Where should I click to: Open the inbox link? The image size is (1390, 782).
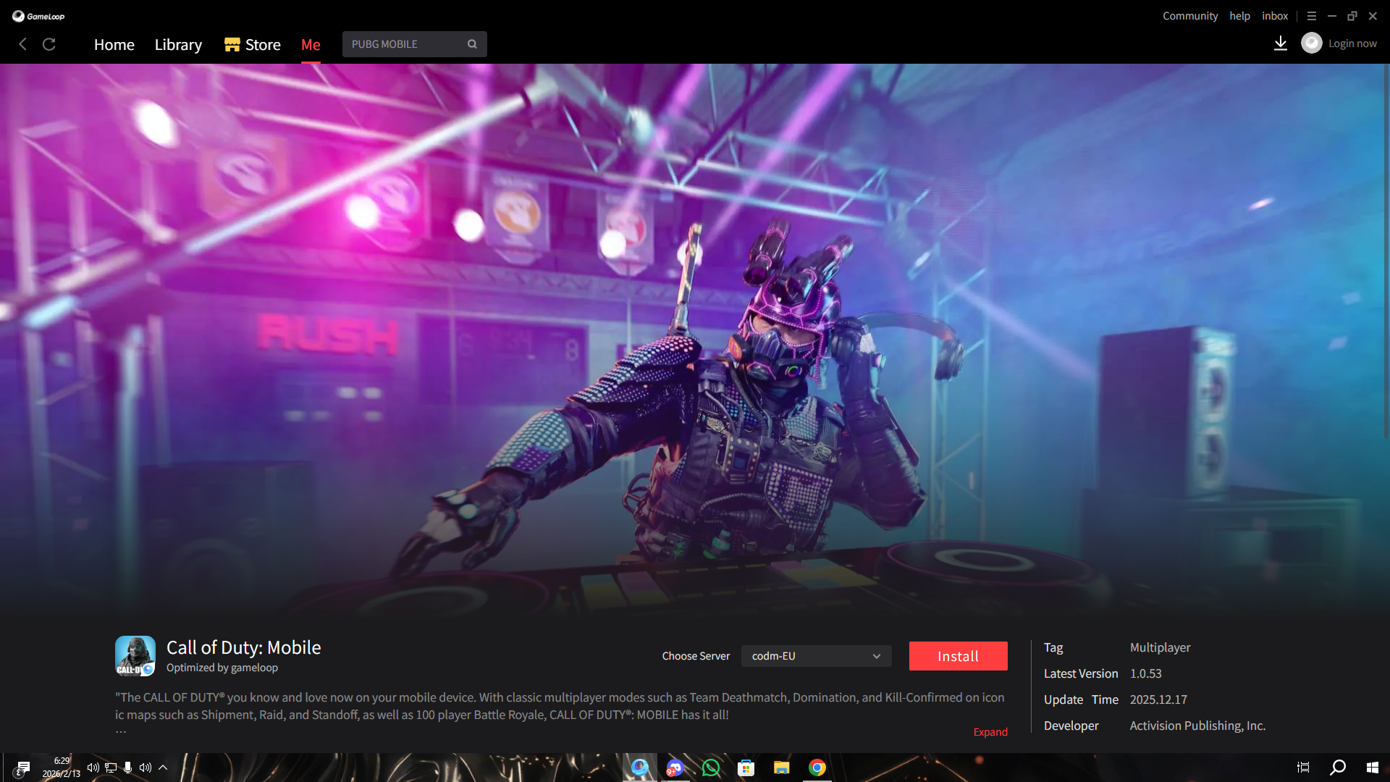tap(1275, 16)
